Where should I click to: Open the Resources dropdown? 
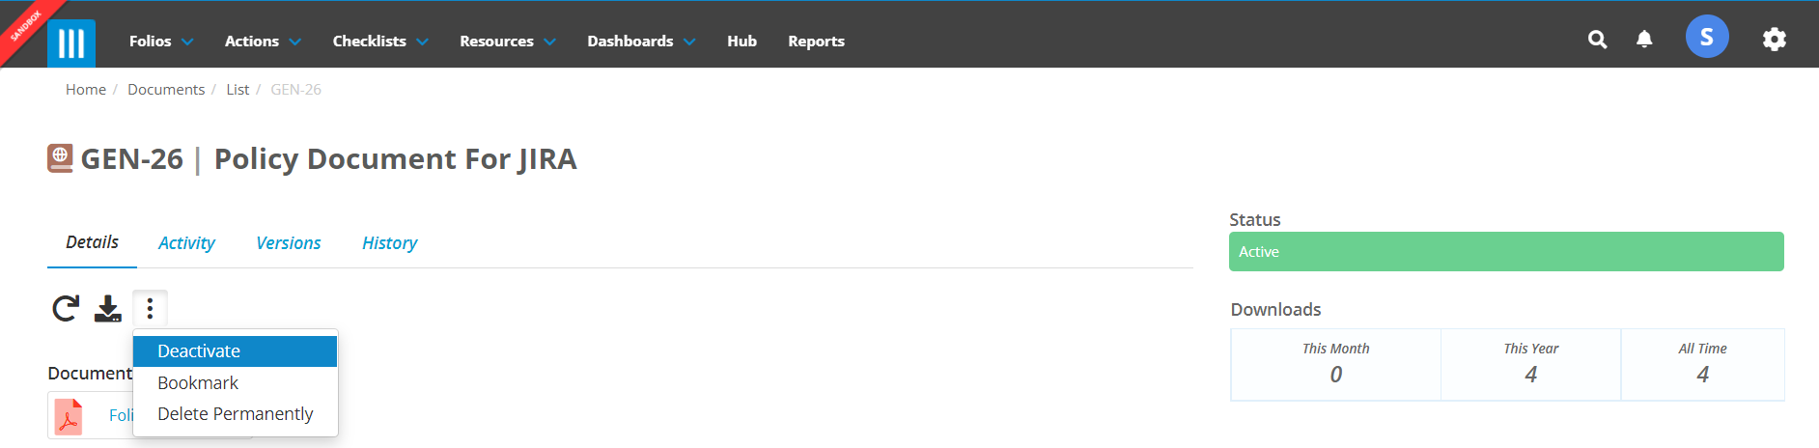point(508,41)
